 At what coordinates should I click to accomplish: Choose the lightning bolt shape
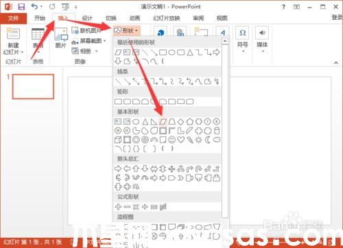coord(190,140)
